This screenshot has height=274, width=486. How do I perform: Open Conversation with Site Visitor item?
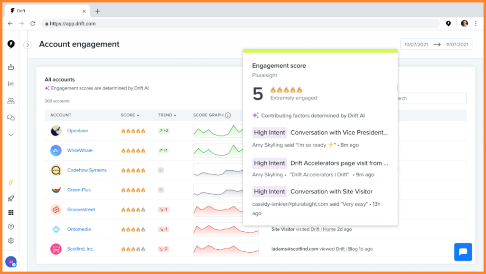(331, 192)
